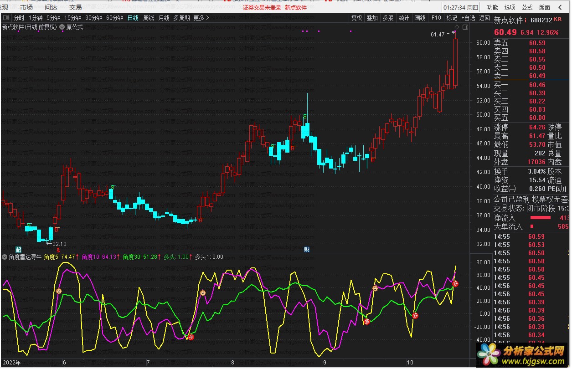Click the 买一 bid price 60.46
572x369 pixels.
537,85
